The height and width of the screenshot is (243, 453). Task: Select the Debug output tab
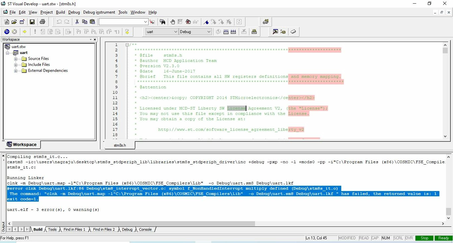tap(127, 229)
